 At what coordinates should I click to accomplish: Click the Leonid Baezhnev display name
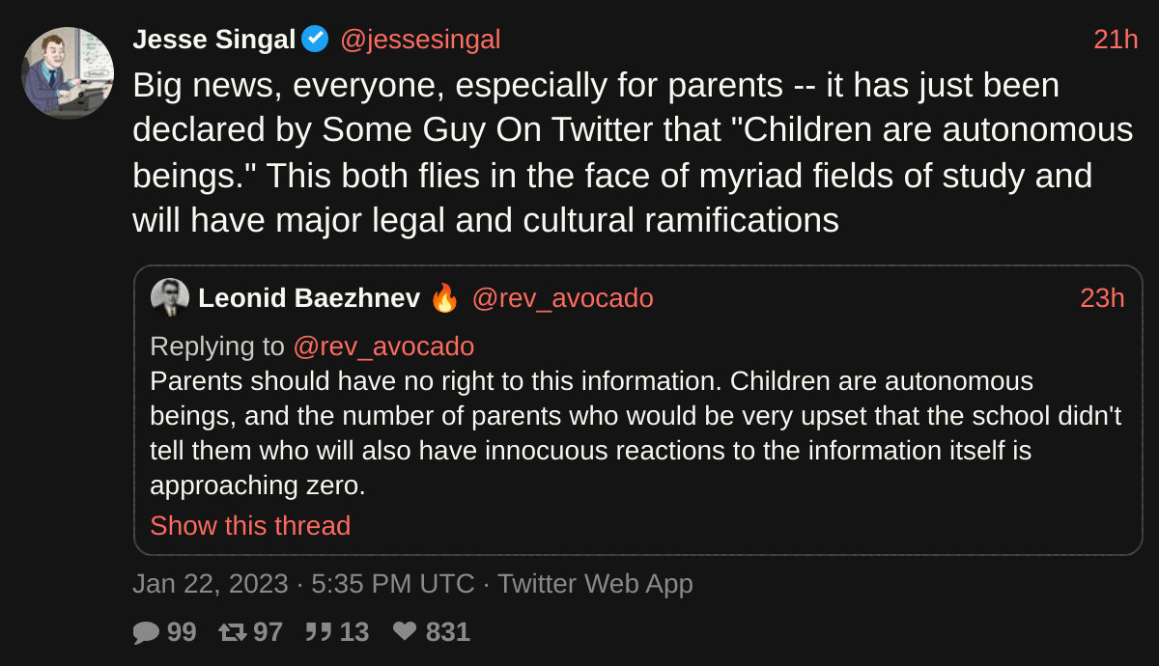[x=309, y=298]
